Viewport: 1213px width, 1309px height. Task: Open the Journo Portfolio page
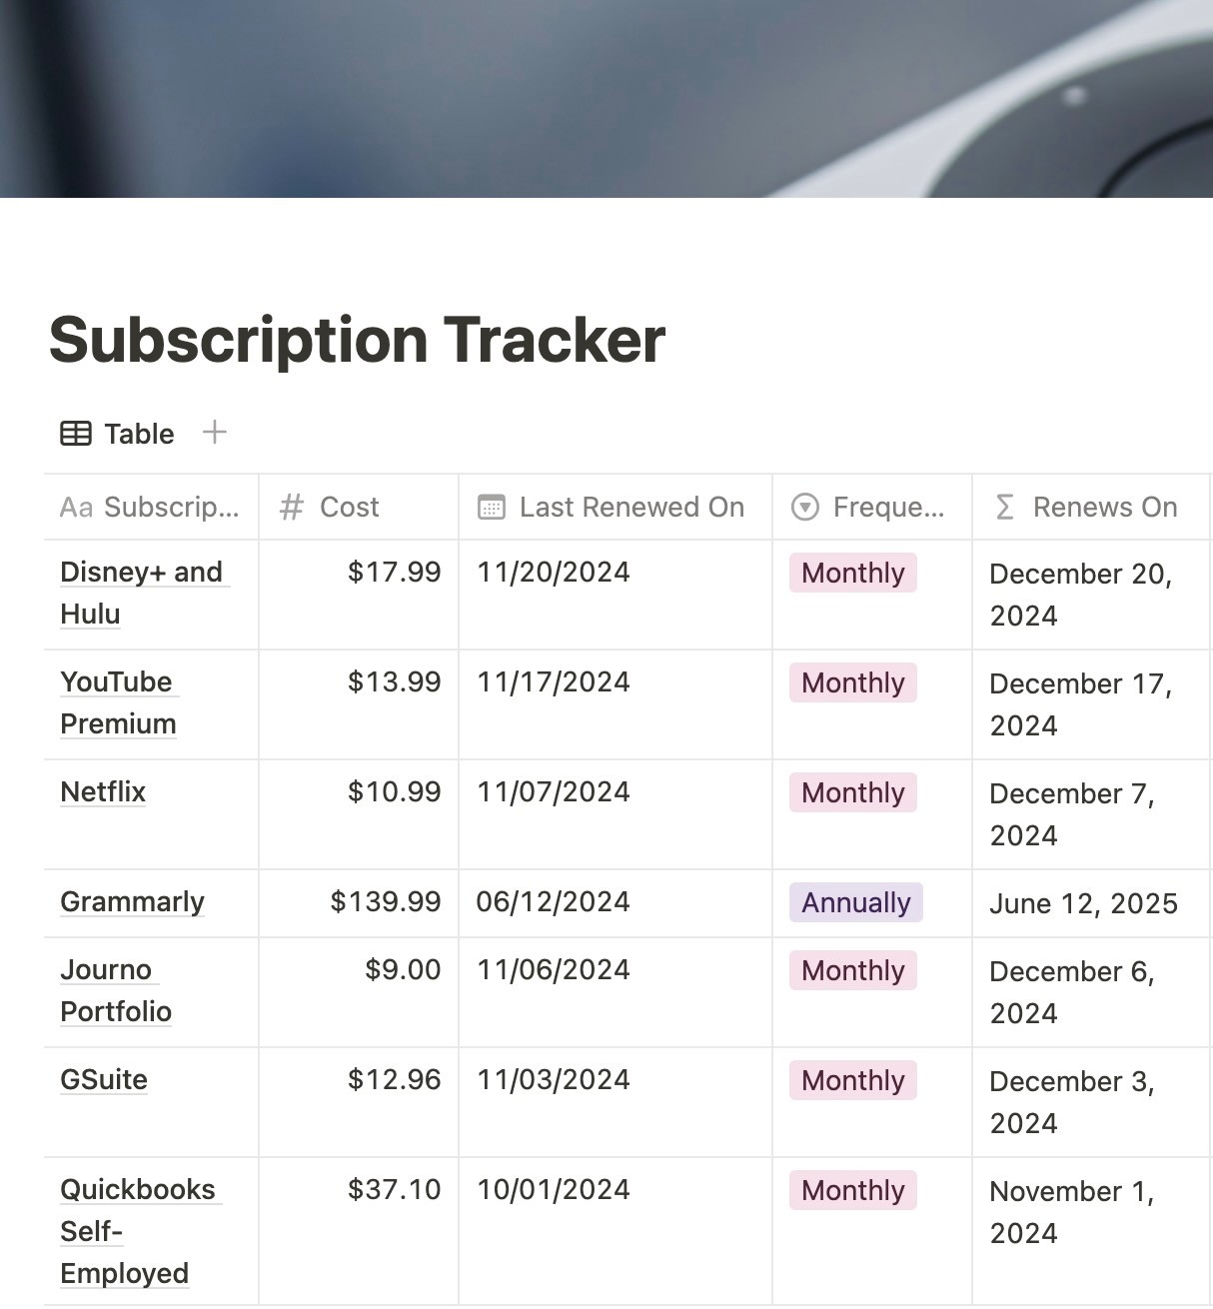click(x=116, y=990)
